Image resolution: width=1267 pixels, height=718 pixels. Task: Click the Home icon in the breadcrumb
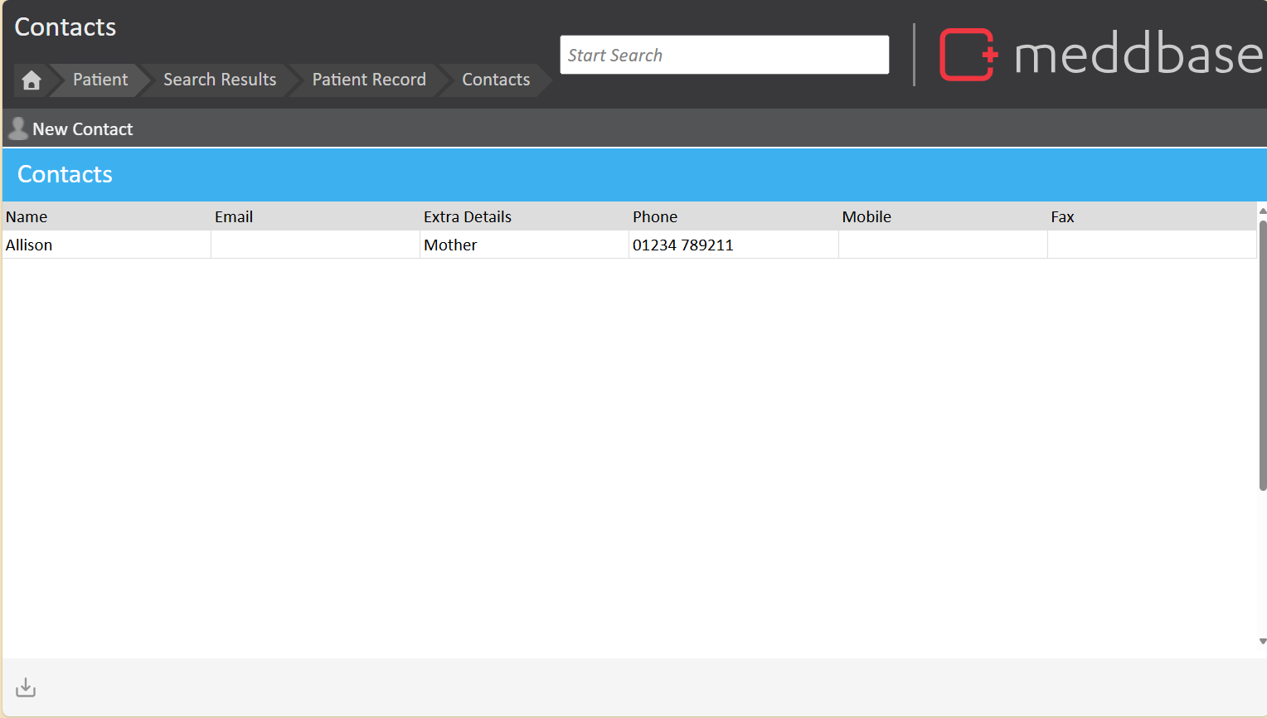click(32, 80)
